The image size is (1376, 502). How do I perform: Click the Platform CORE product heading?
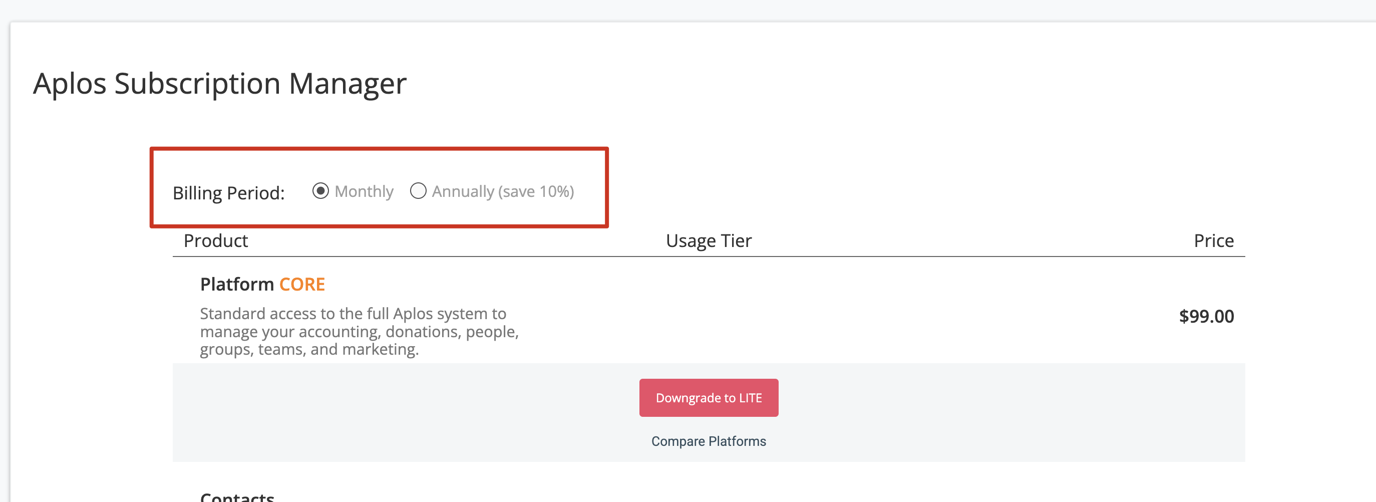tap(262, 285)
